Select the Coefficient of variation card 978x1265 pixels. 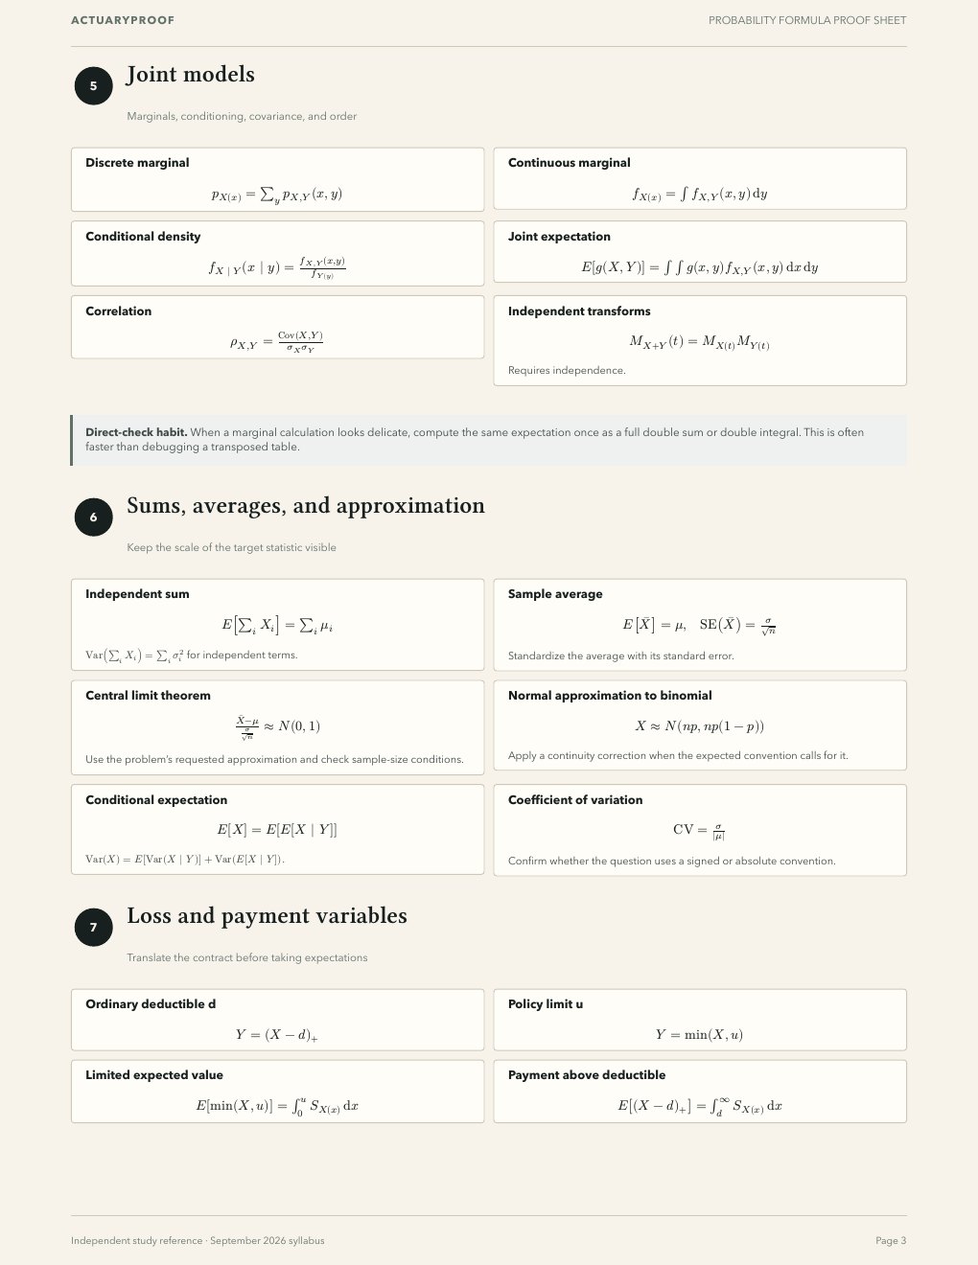[x=700, y=830]
